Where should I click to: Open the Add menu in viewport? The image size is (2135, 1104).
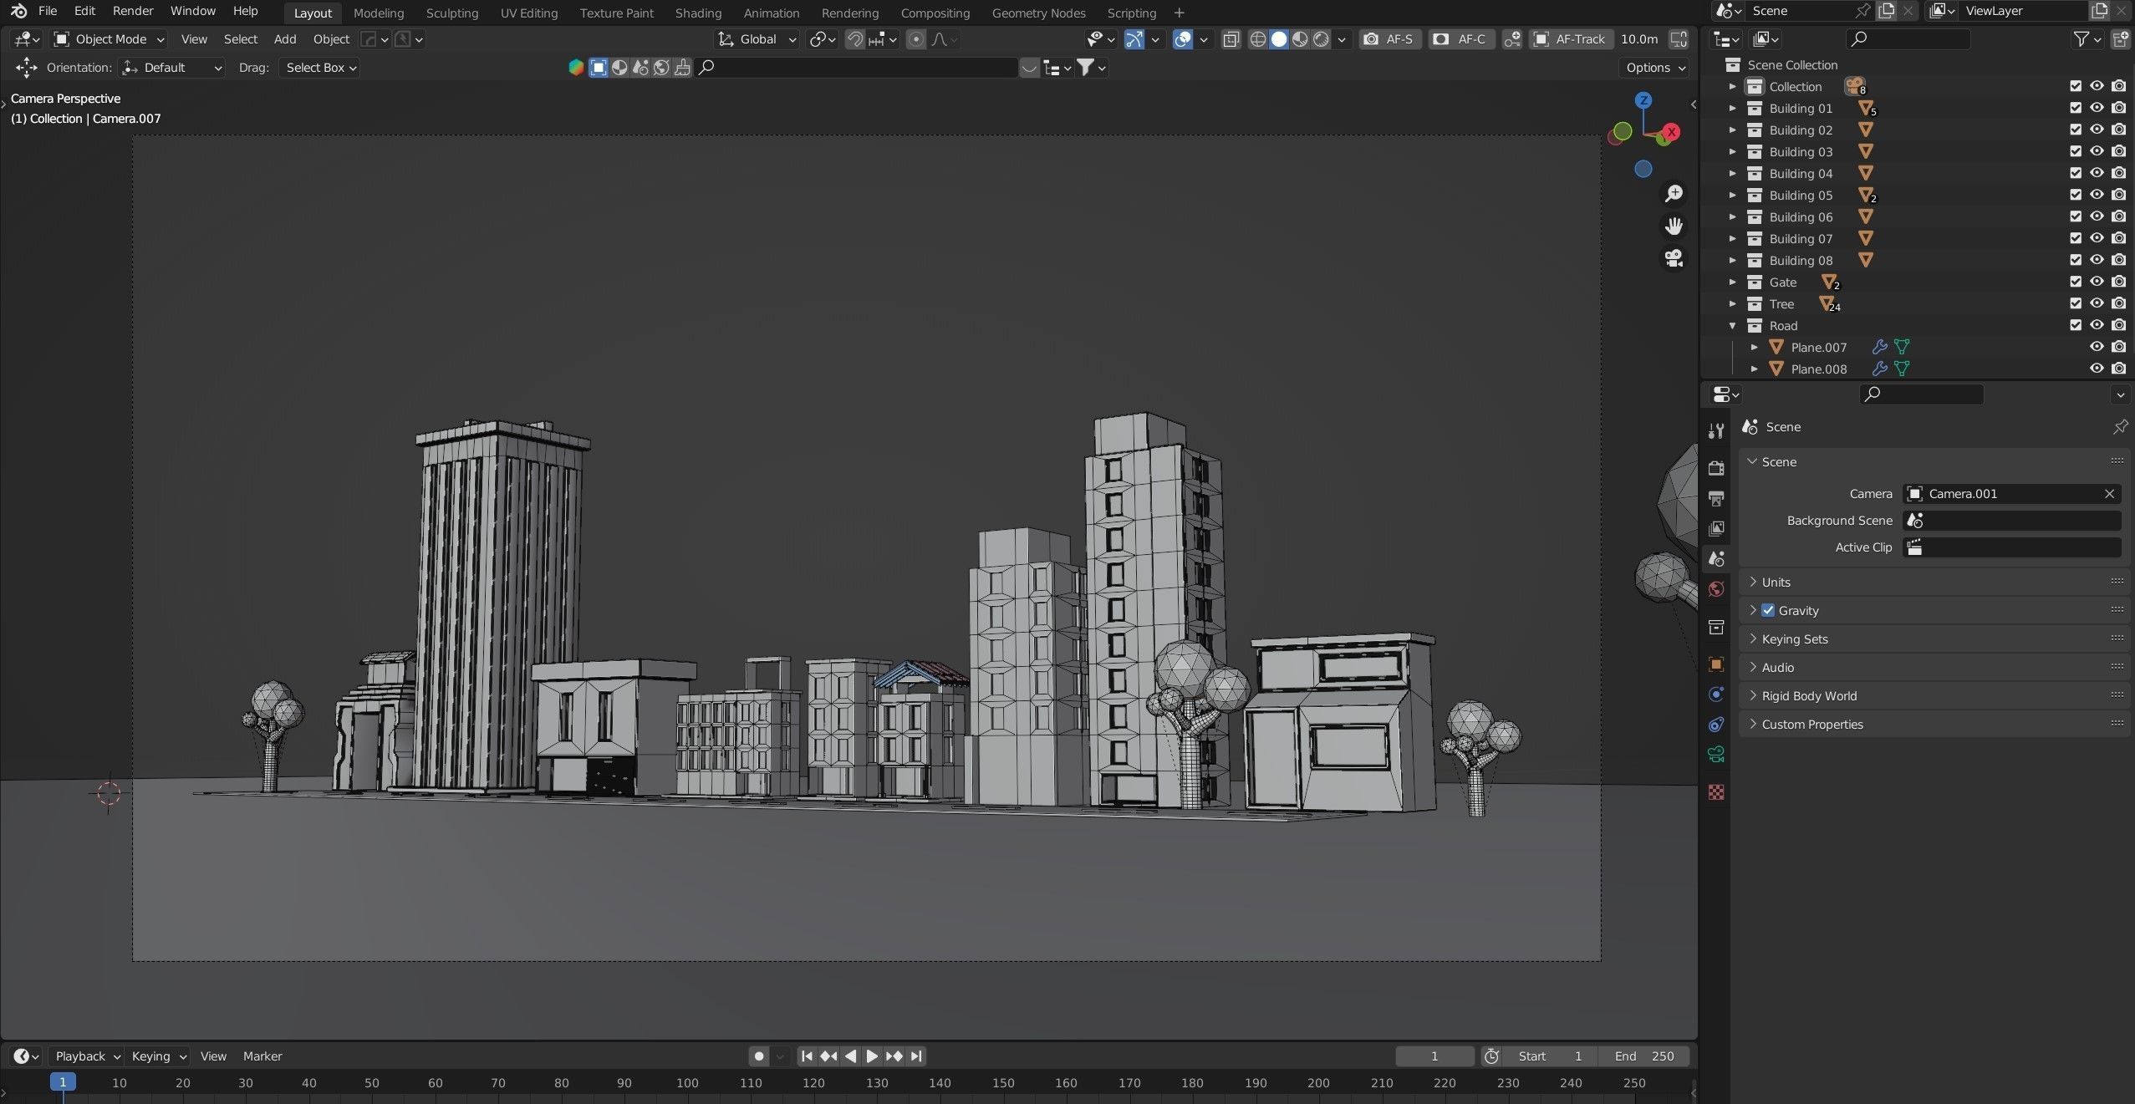[285, 39]
